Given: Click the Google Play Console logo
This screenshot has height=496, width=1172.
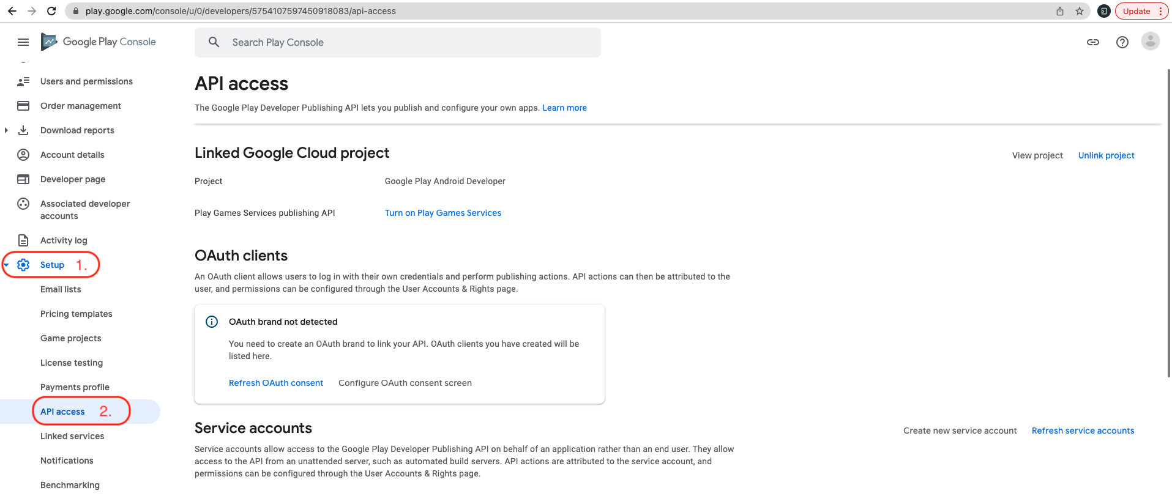Looking at the screenshot, I should click(x=98, y=42).
